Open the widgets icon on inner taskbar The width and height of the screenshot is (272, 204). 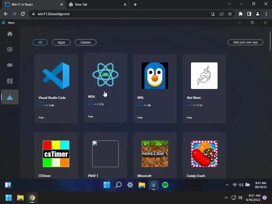click(8, 185)
